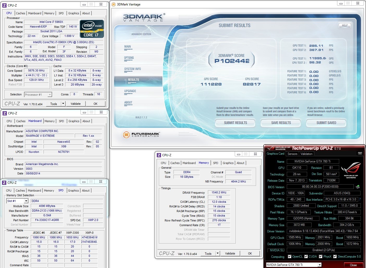
Task: Click the CPU-Z icon in Mainboard window title
Action: click(x=5, y=113)
